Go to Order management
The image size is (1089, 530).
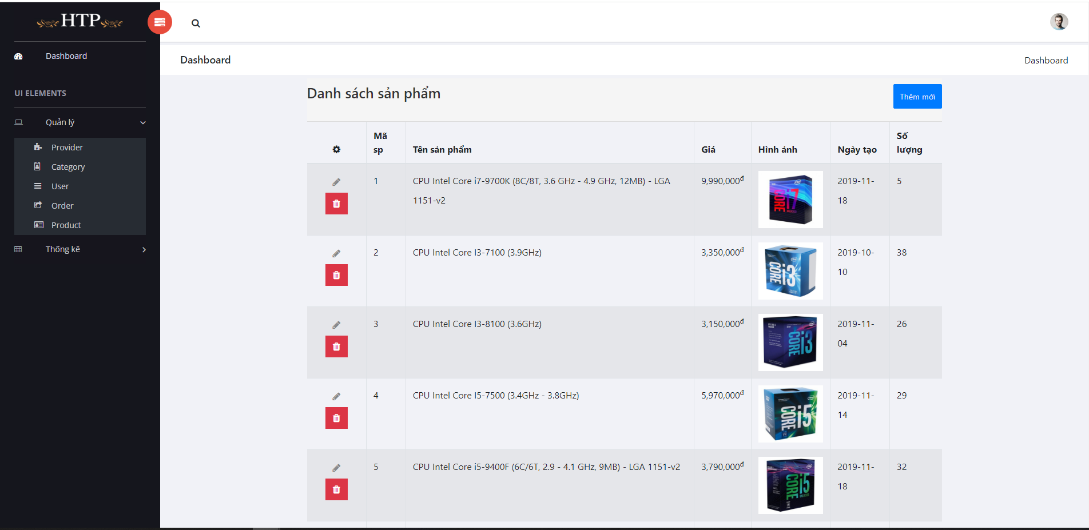[x=62, y=205]
